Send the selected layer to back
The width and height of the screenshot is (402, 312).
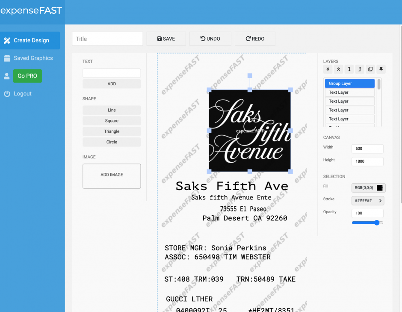point(328,69)
